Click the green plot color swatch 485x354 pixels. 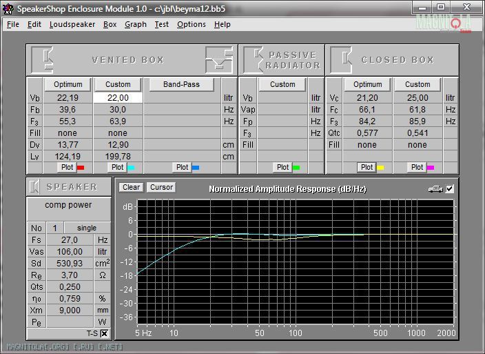(296, 168)
